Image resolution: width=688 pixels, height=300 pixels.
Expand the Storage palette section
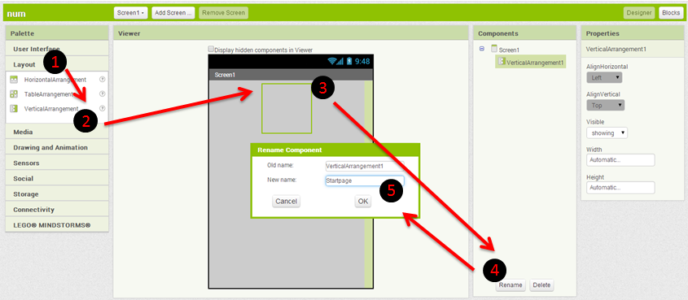pos(57,194)
